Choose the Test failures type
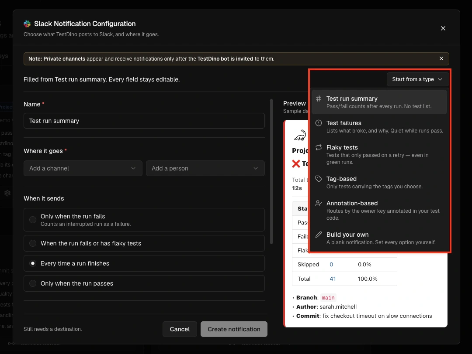 (x=379, y=126)
